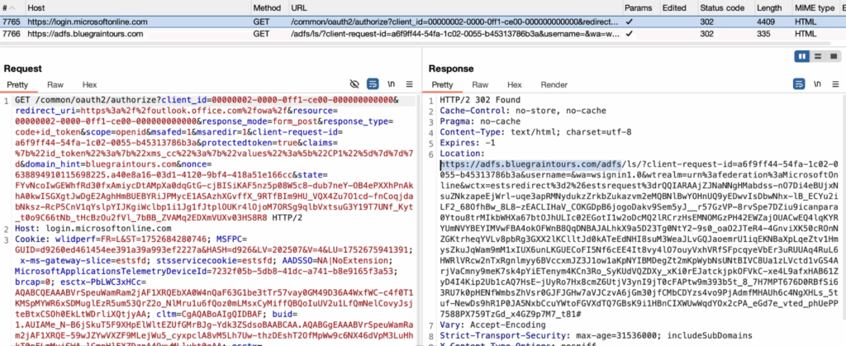Open the Raw tab in Request panel
Image resolution: width=846 pixels, height=346 pixels.
point(55,85)
